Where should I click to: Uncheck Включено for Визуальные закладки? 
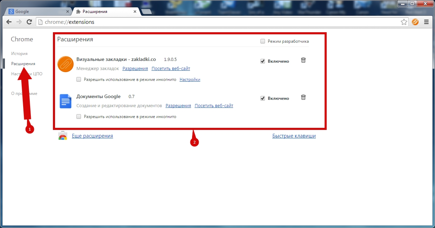(x=263, y=61)
